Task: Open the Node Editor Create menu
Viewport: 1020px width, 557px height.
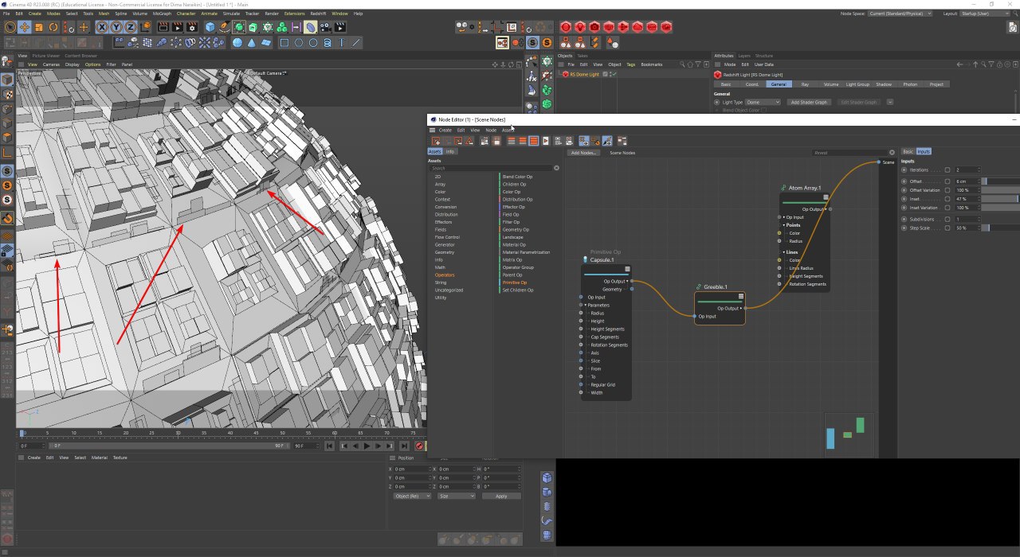Action: click(445, 130)
